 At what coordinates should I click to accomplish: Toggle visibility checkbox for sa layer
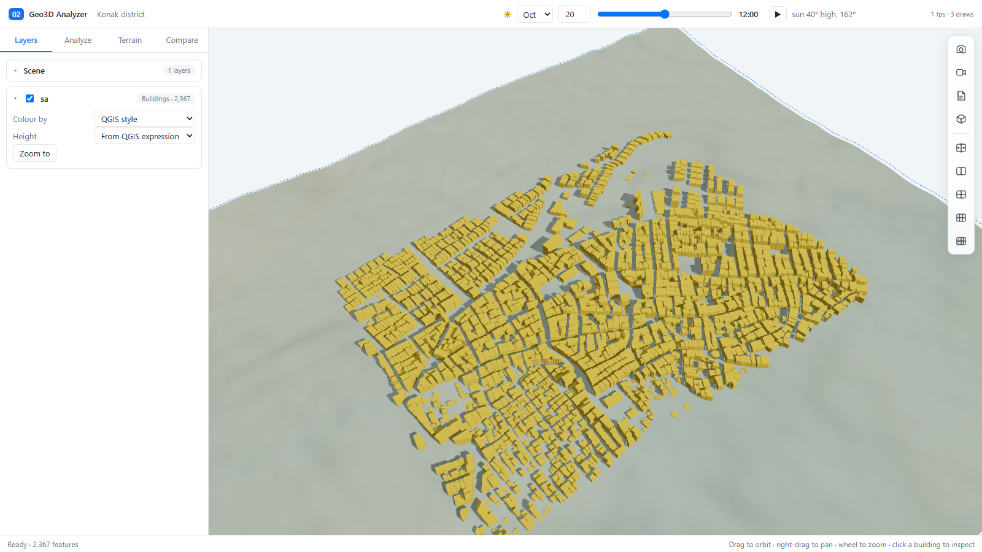[29, 98]
